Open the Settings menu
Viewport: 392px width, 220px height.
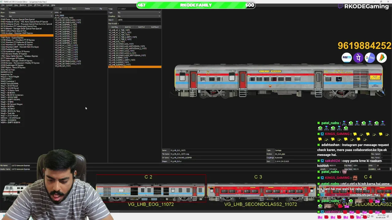(46, 5)
